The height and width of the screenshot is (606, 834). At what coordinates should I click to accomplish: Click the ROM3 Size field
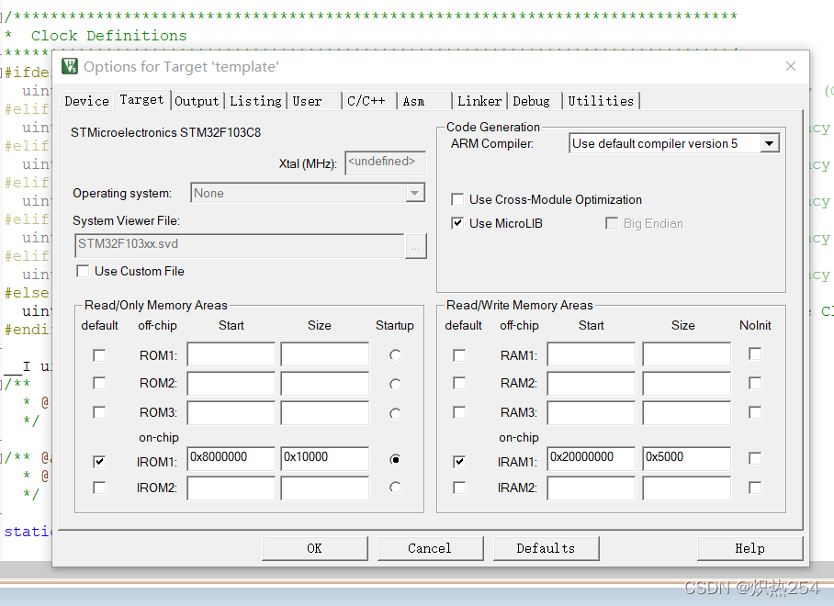click(x=324, y=412)
